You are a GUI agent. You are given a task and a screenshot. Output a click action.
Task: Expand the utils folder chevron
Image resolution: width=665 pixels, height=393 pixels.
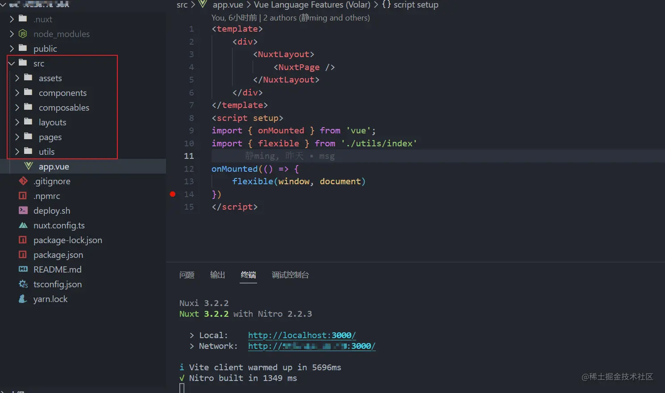pyautogui.click(x=17, y=152)
